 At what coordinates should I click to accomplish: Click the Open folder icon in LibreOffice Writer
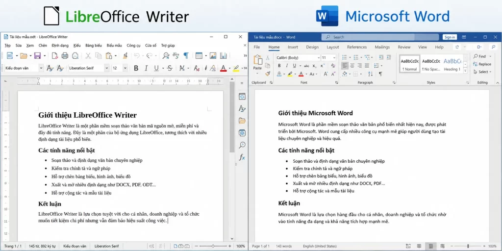[24, 56]
